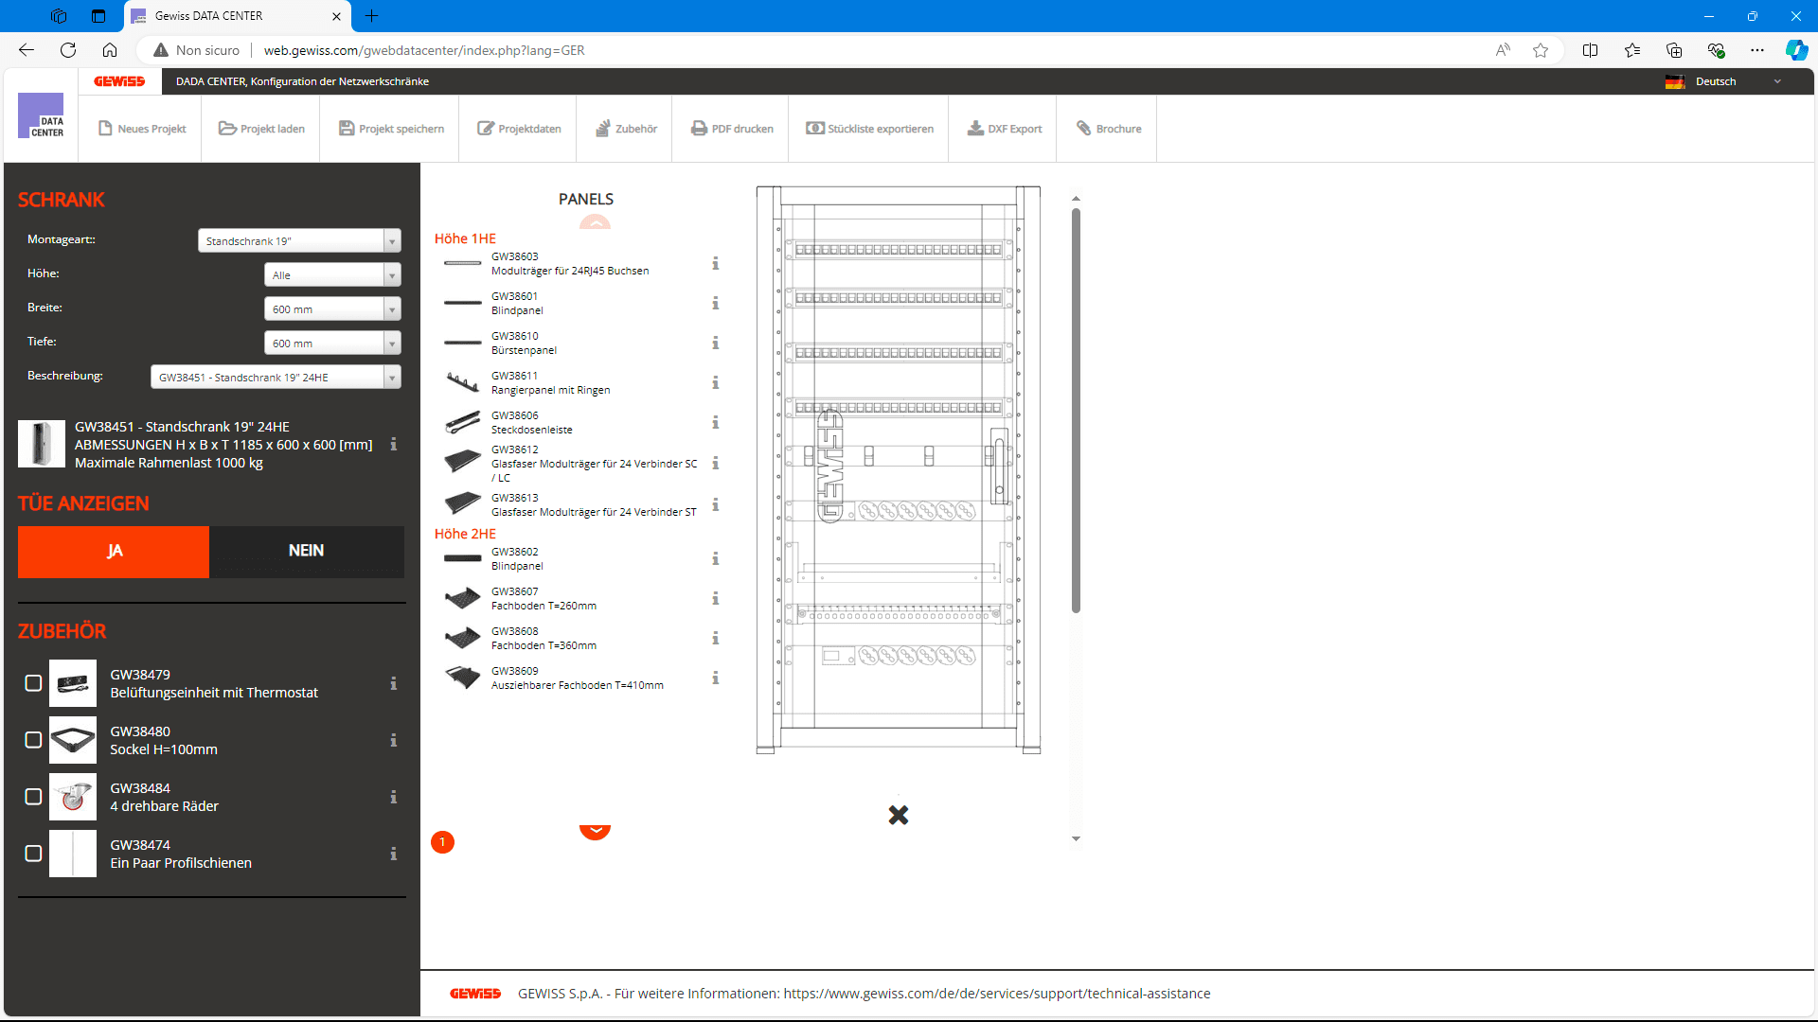Select GW38612 Glasfaser Modulträger panel image
The height and width of the screenshot is (1022, 1818).
(x=463, y=462)
